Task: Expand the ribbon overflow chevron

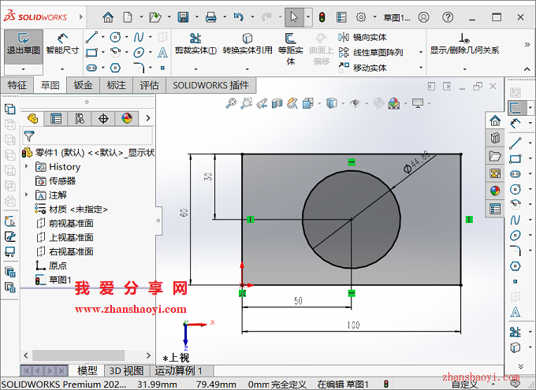Action: [x=527, y=44]
